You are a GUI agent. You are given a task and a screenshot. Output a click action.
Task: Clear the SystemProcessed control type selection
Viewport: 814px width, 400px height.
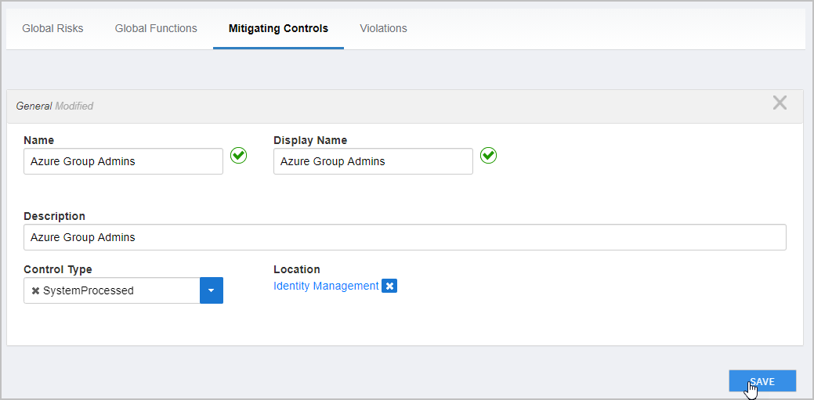(x=35, y=291)
